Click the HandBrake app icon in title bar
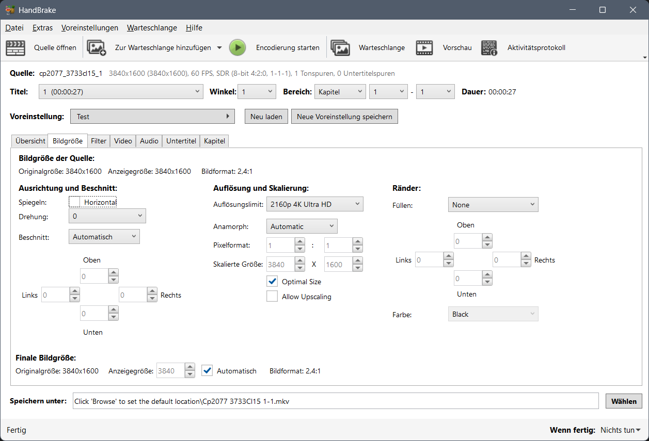The width and height of the screenshot is (649, 441). click(x=10, y=10)
